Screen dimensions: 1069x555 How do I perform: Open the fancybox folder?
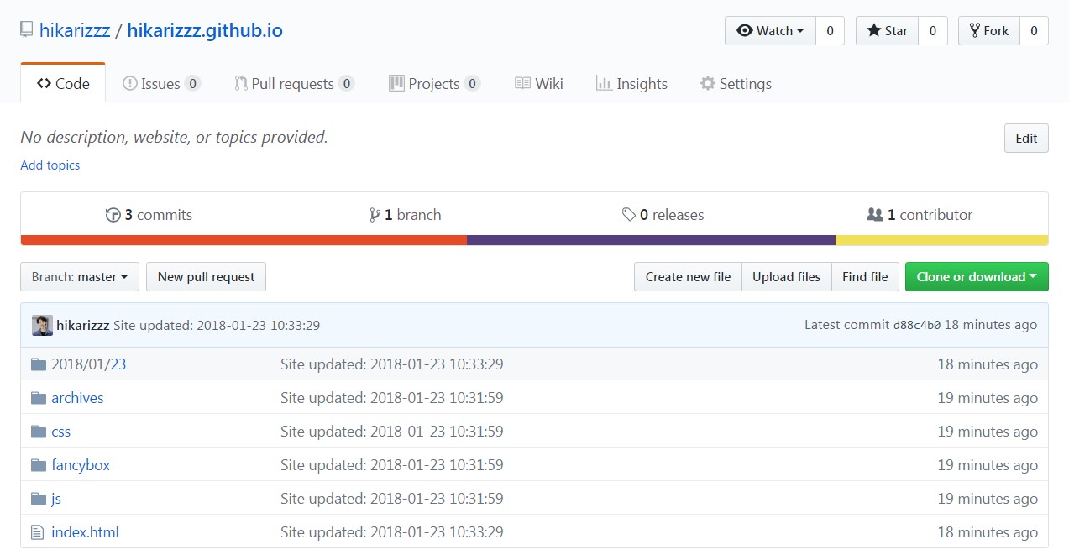point(81,465)
